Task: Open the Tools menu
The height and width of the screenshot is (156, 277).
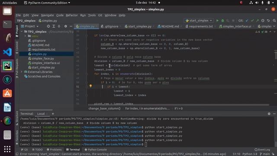Action: [92, 16]
